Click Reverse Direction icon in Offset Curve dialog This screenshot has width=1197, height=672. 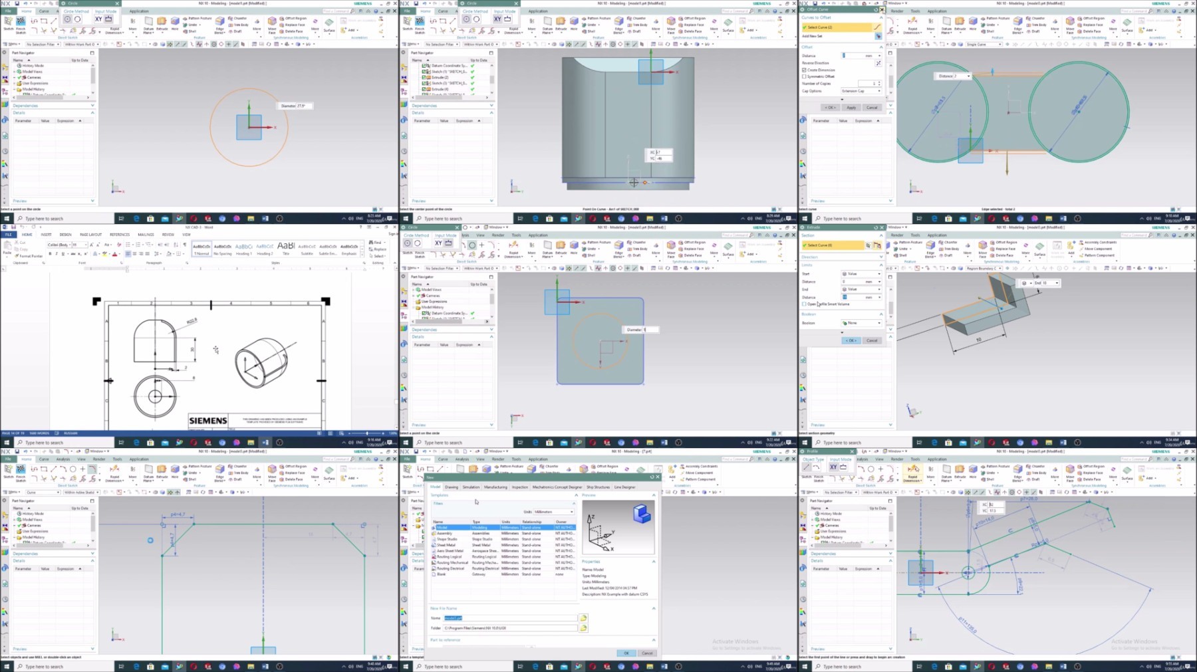(878, 63)
